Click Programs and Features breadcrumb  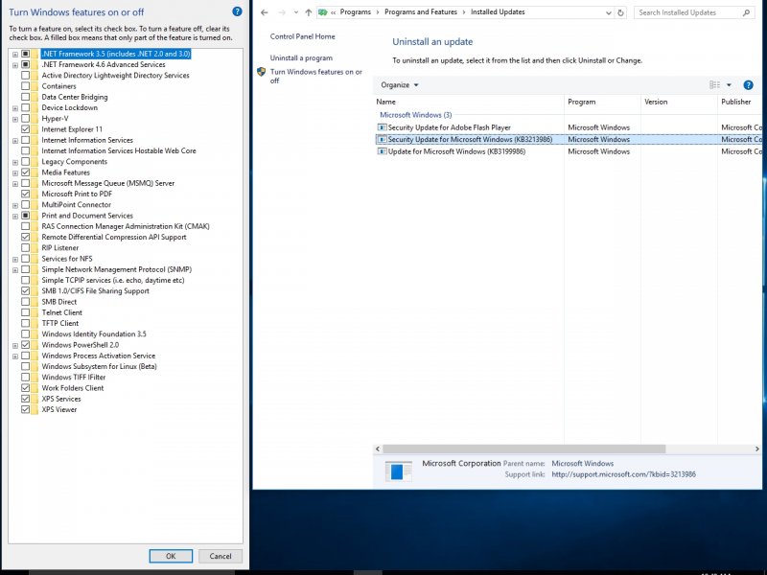click(x=421, y=12)
